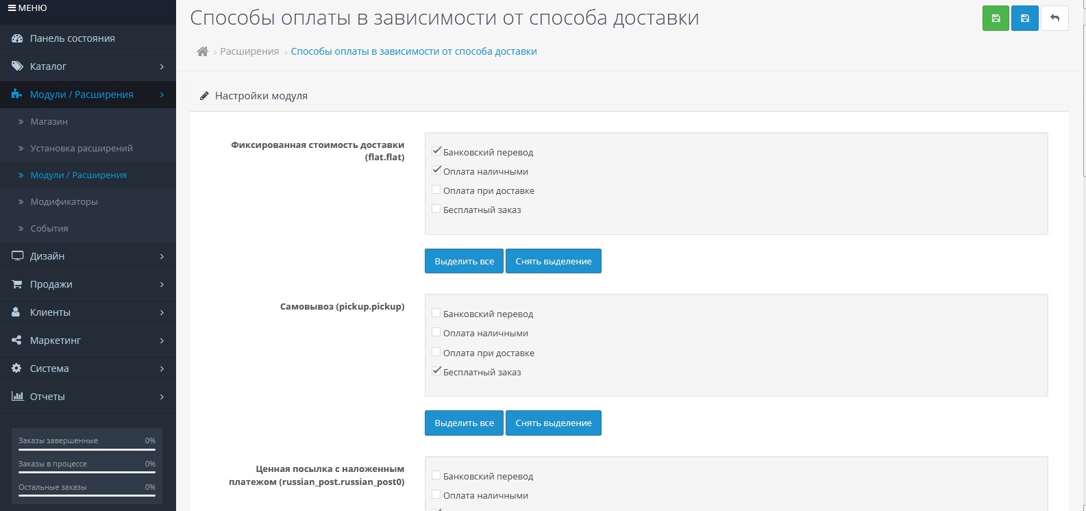Click the cart icon beside Продажи
The height and width of the screenshot is (511, 1086).
pos(17,284)
